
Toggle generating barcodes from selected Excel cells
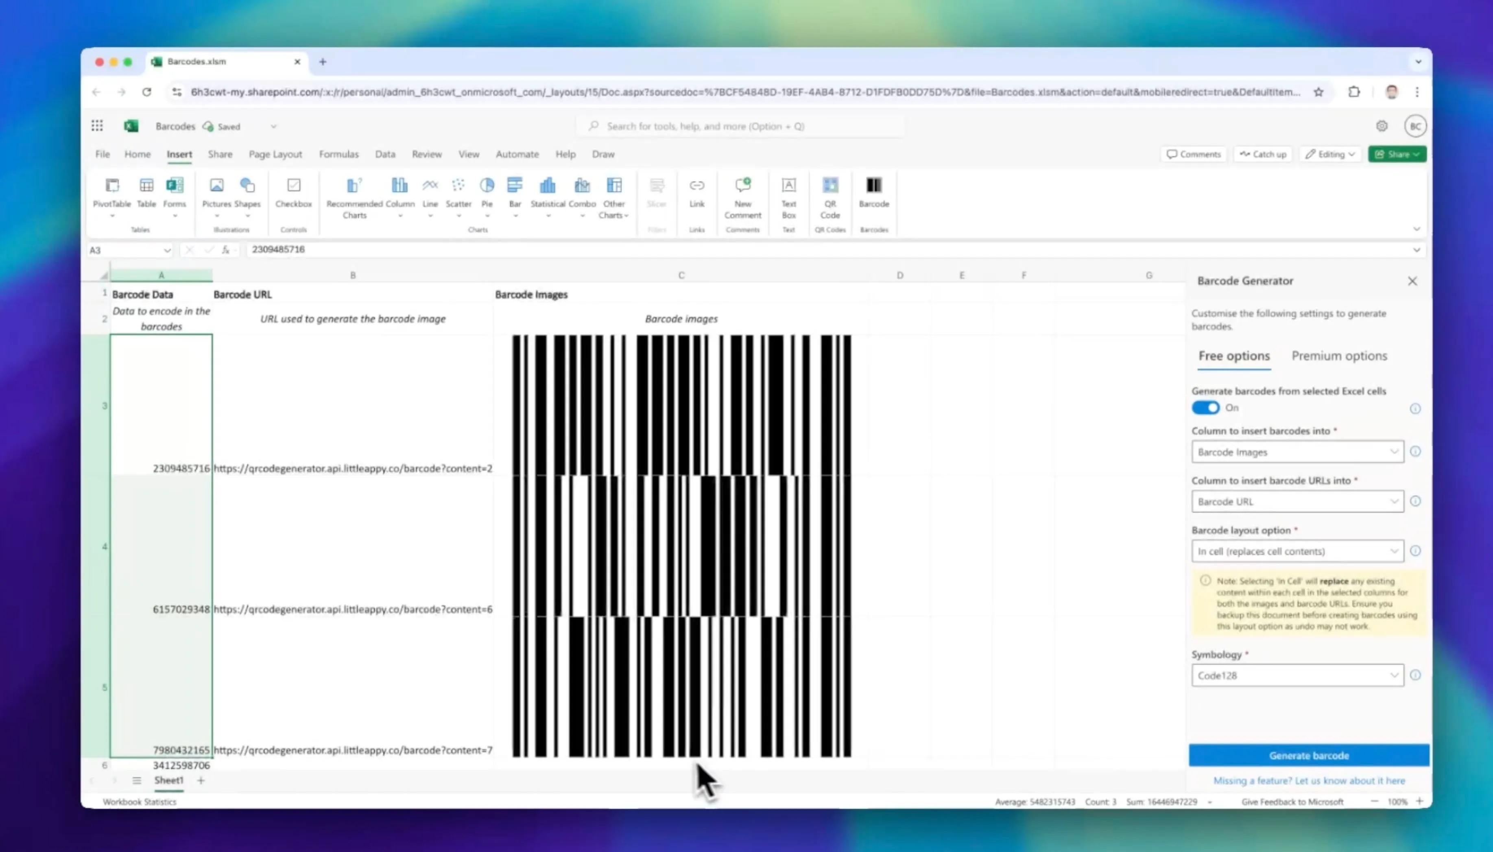1205,407
